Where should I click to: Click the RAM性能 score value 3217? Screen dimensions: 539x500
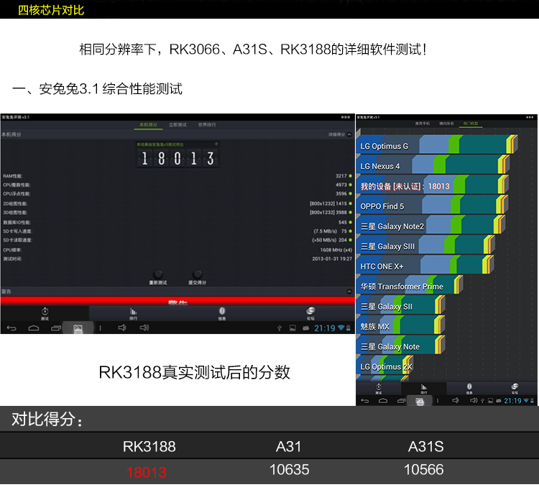click(x=341, y=176)
